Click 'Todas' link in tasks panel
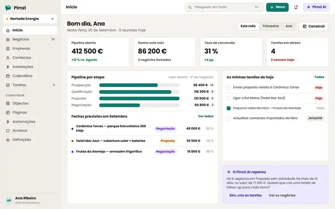Image resolution: width=335 pixels, height=209 pixels. (x=319, y=77)
